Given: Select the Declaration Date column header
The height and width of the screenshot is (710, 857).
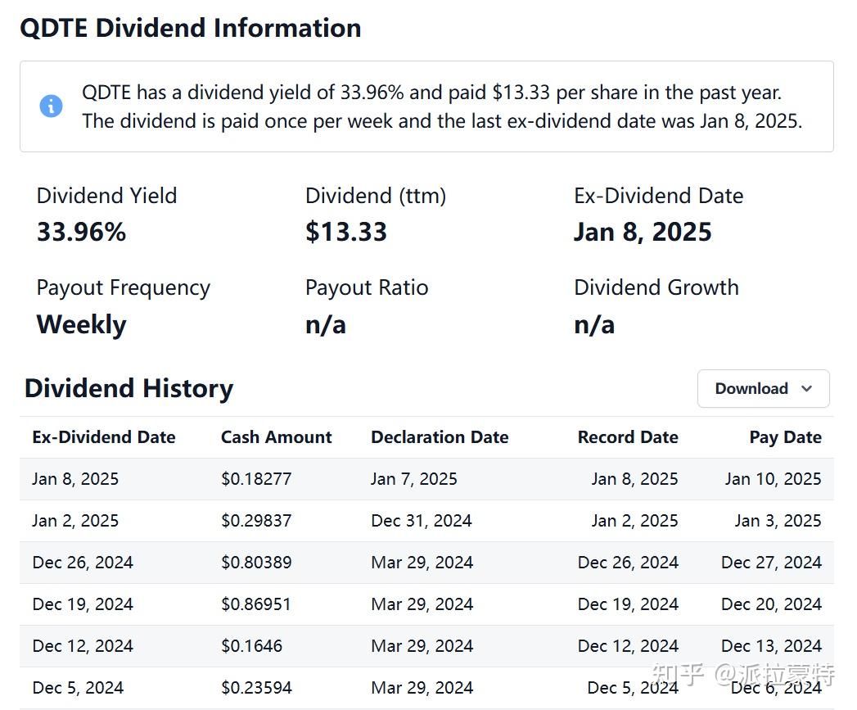Looking at the screenshot, I should point(440,437).
